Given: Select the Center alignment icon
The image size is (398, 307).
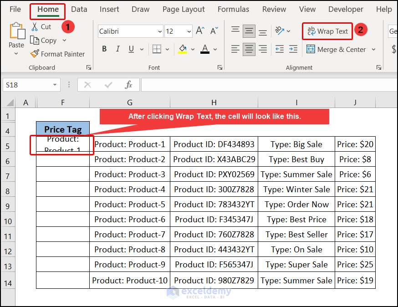Looking at the screenshot, I should pyautogui.click(x=249, y=49).
